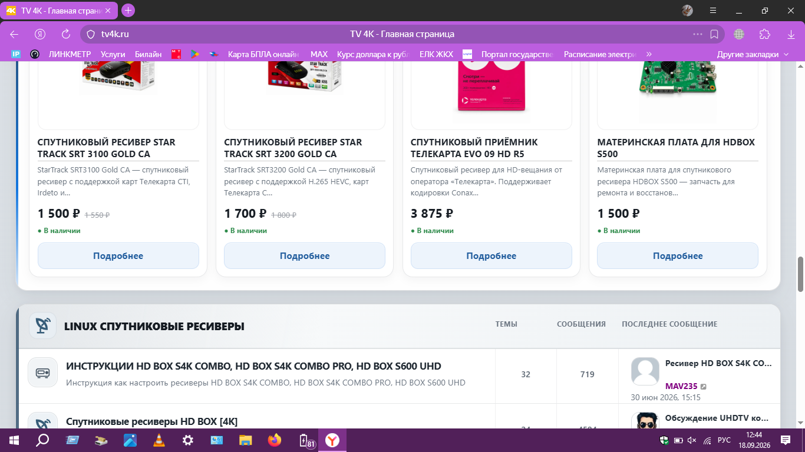
Task: Open the Портал государственных услуг bookmark
Action: pyautogui.click(x=517, y=54)
